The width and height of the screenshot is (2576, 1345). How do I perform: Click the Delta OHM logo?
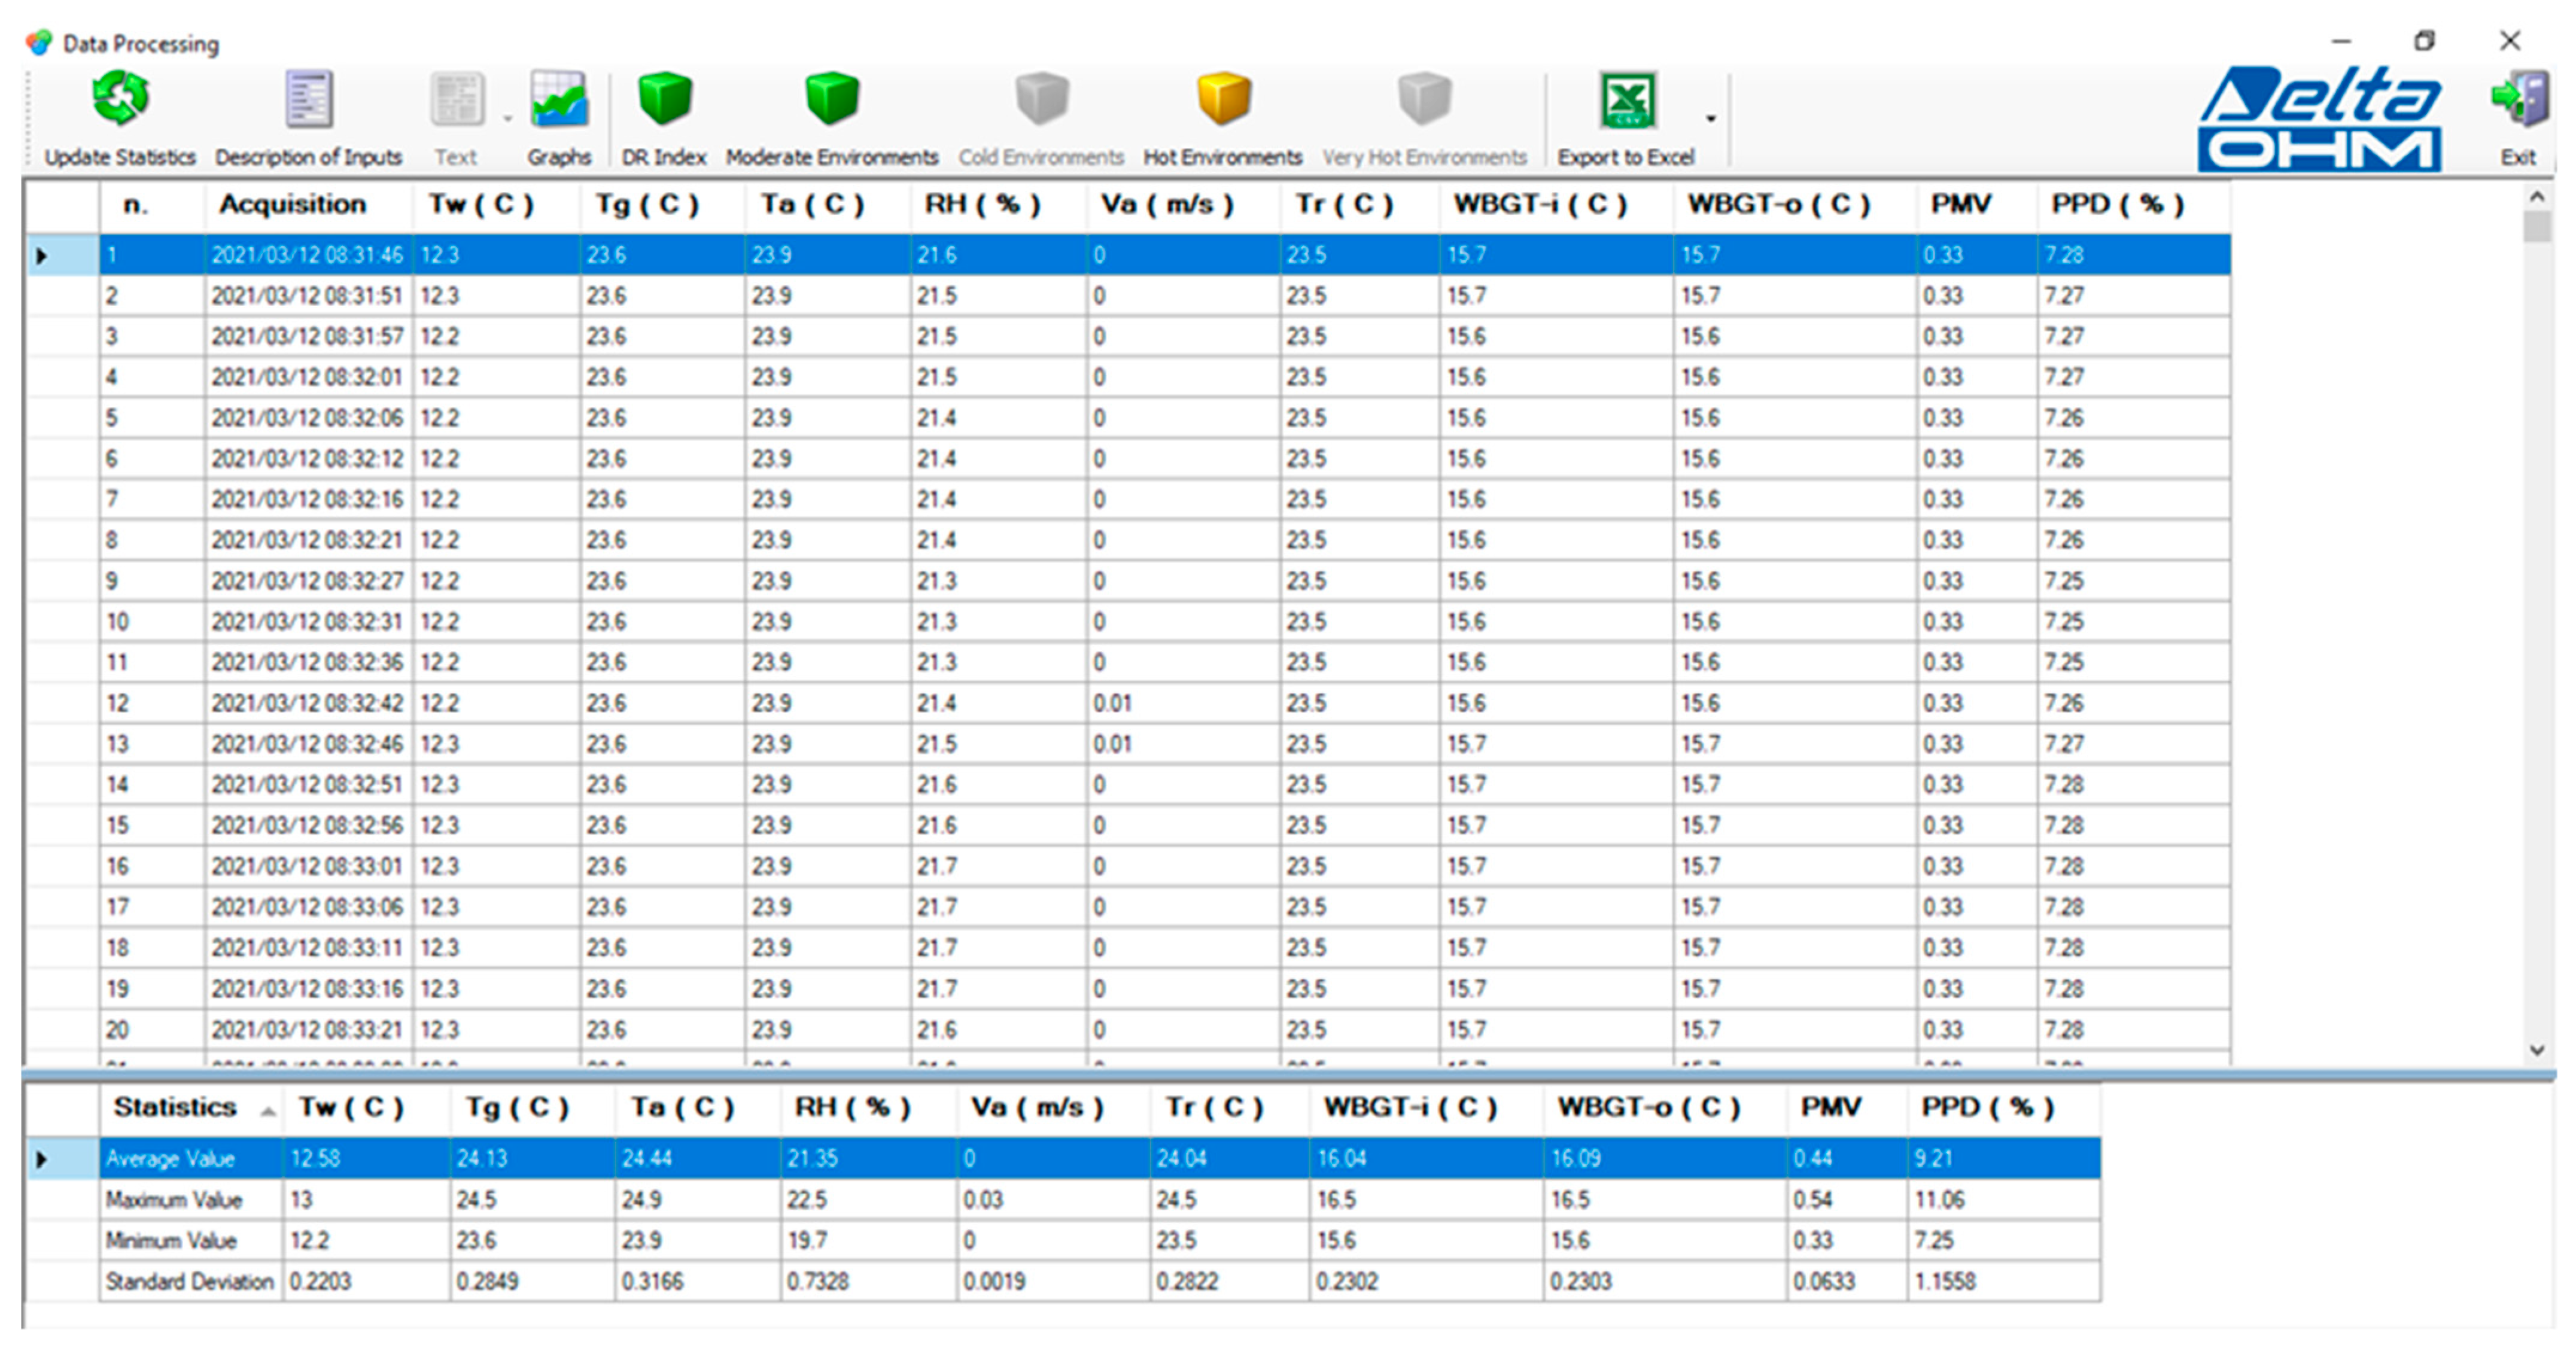click(x=2318, y=118)
